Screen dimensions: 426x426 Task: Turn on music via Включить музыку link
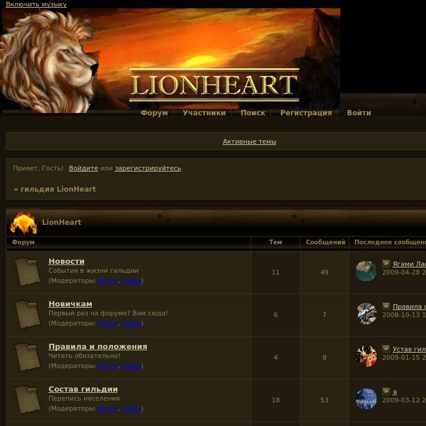tap(36, 4)
